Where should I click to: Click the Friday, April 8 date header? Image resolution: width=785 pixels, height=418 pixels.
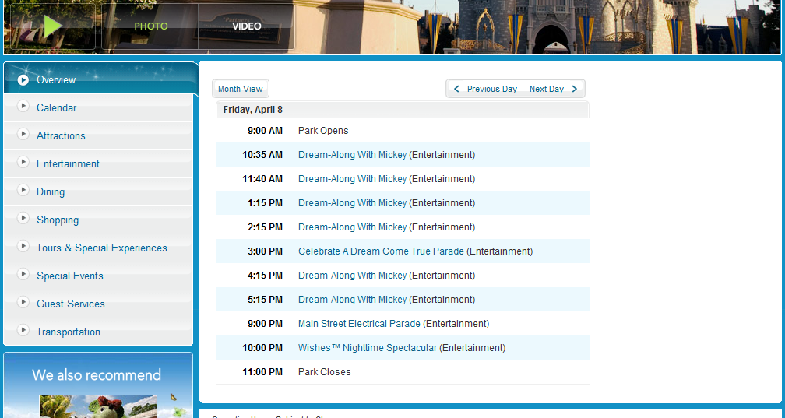tap(253, 110)
